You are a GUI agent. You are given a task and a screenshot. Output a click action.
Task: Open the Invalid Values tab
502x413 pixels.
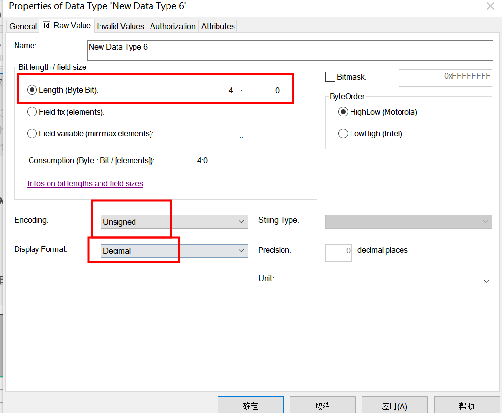point(120,26)
